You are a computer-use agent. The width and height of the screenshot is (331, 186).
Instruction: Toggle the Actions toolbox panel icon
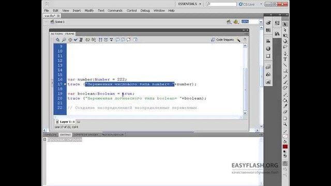[136, 40]
